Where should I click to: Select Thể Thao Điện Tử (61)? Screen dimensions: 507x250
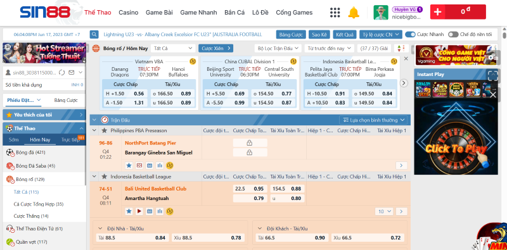[x=44, y=228]
